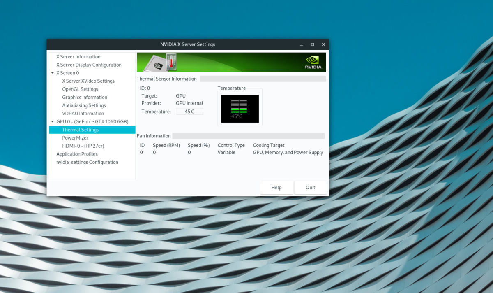The image size is (493, 293).
Task: Close the NVIDIA X Server Settings window
Action: tap(324, 44)
